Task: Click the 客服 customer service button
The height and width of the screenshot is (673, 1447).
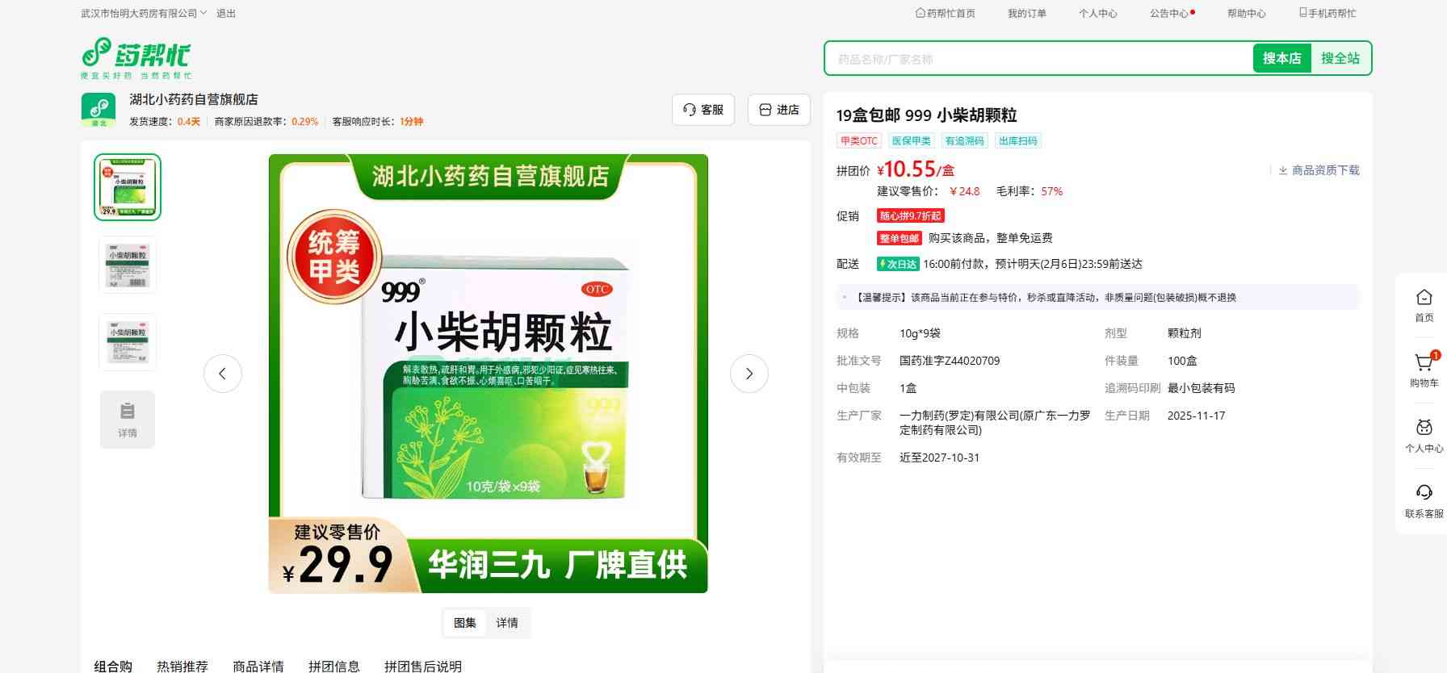Action: coord(703,110)
